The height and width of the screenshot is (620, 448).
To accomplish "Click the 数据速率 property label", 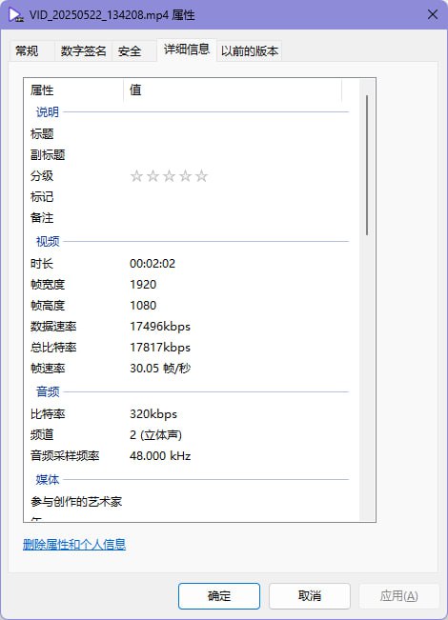I will (x=53, y=327).
